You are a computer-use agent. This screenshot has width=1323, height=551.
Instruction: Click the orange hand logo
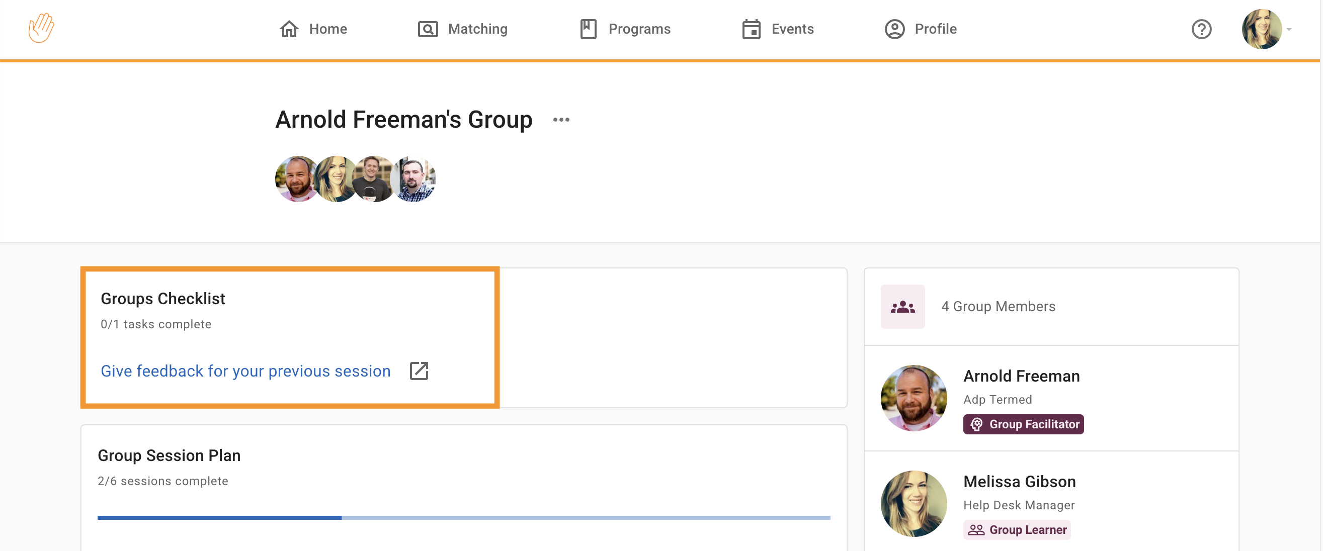[41, 28]
